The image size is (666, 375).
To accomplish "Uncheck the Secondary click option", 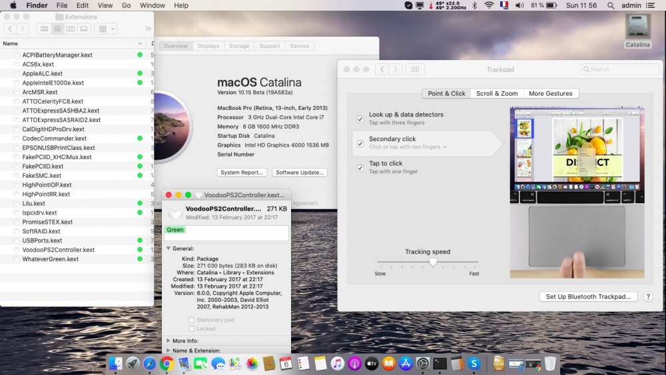I will pos(360,143).
